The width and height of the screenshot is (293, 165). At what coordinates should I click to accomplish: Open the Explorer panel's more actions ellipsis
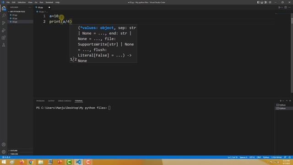(30, 7)
